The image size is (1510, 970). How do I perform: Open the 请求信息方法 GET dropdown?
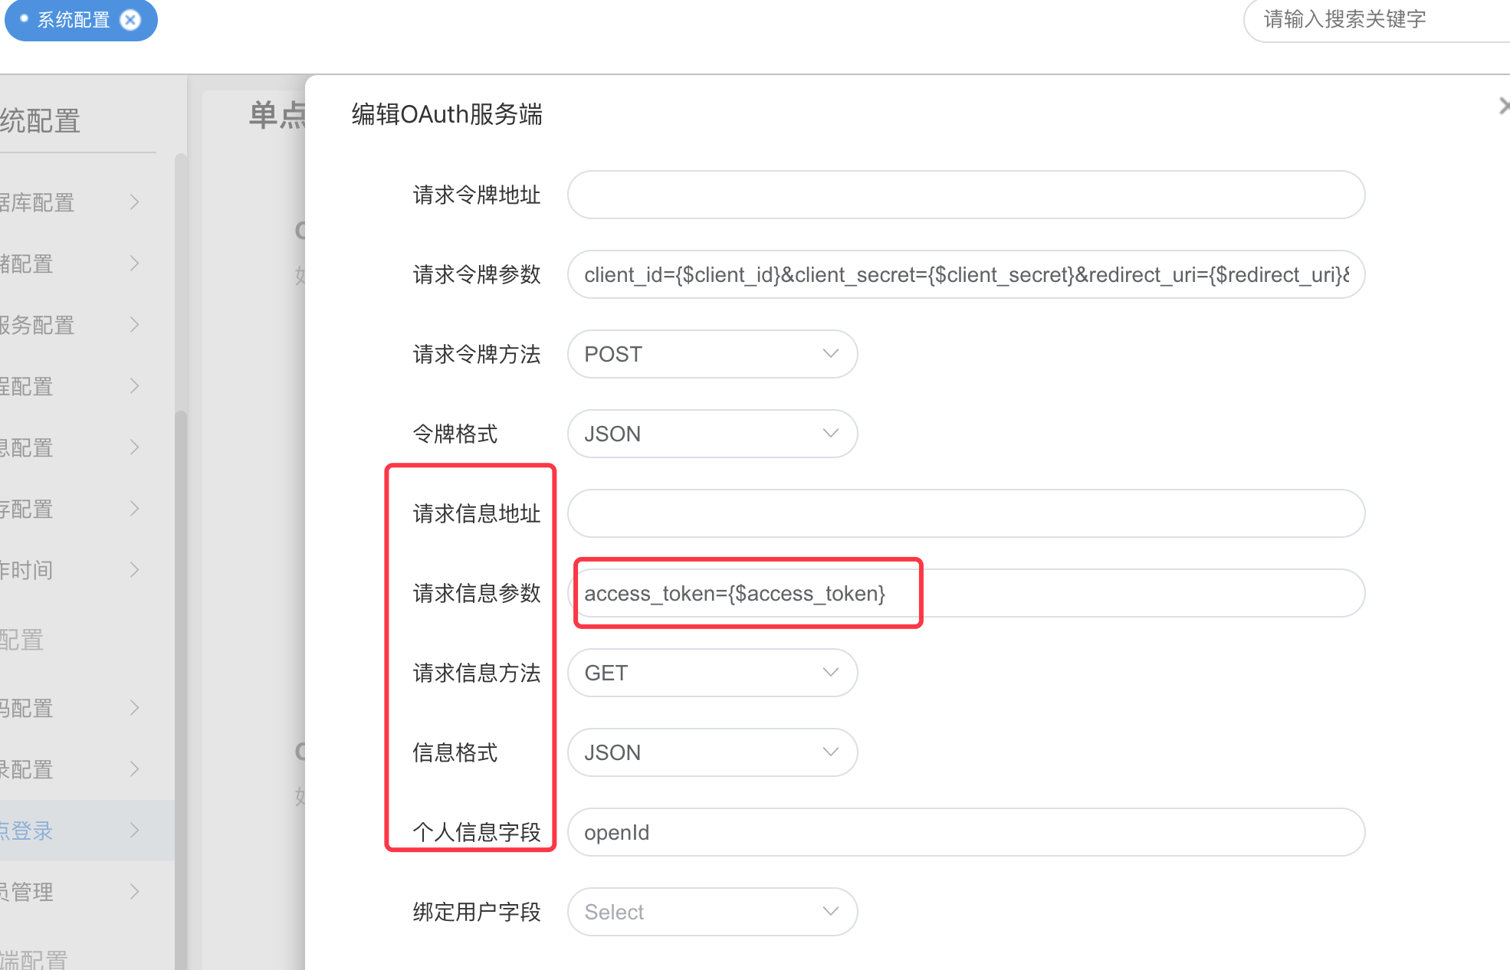(712, 673)
